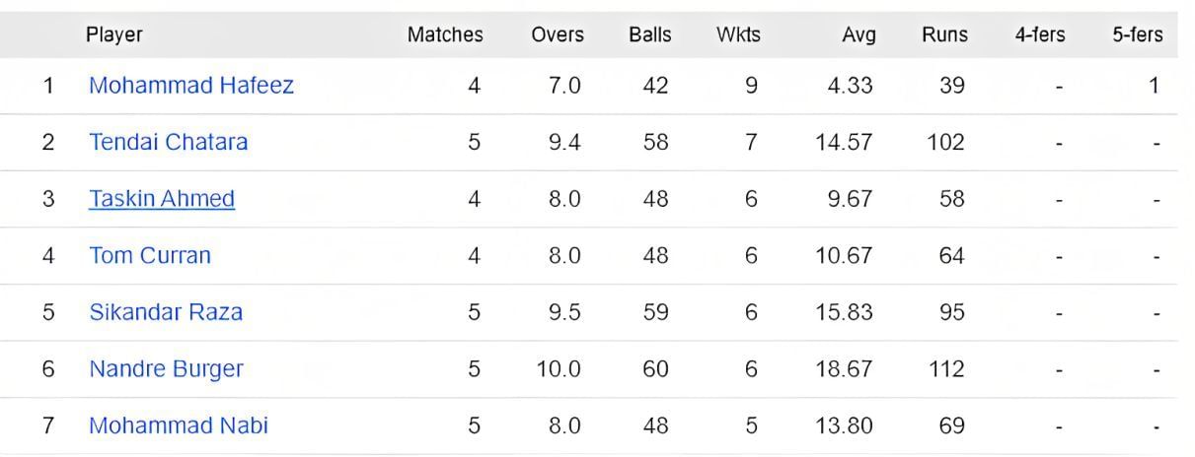The image size is (1195, 457).
Task: Click Nandre Burger's runs value 112
Action: tap(945, 369)
